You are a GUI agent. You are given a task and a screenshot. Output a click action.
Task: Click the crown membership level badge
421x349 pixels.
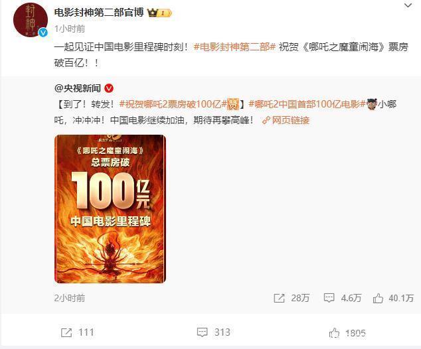point(159,13)
